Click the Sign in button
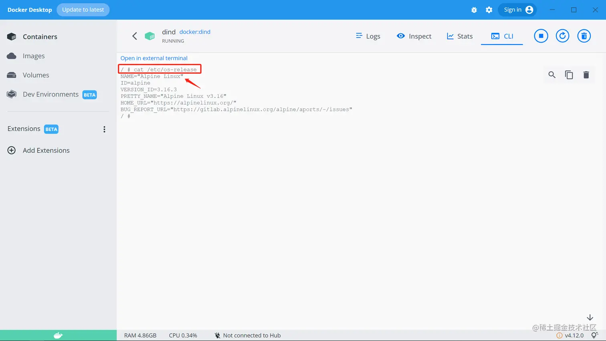Screen dimensions: 606x341 click(517, 10)
